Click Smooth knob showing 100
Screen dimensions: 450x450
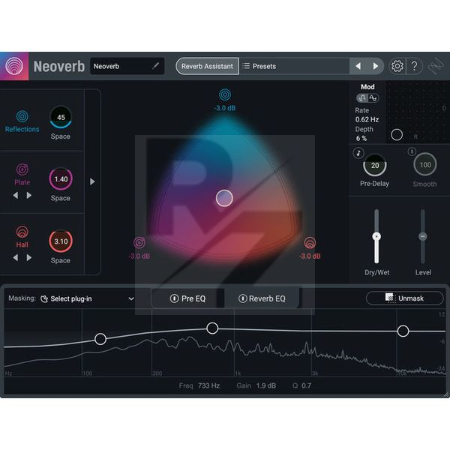click(x=425, y=164)
